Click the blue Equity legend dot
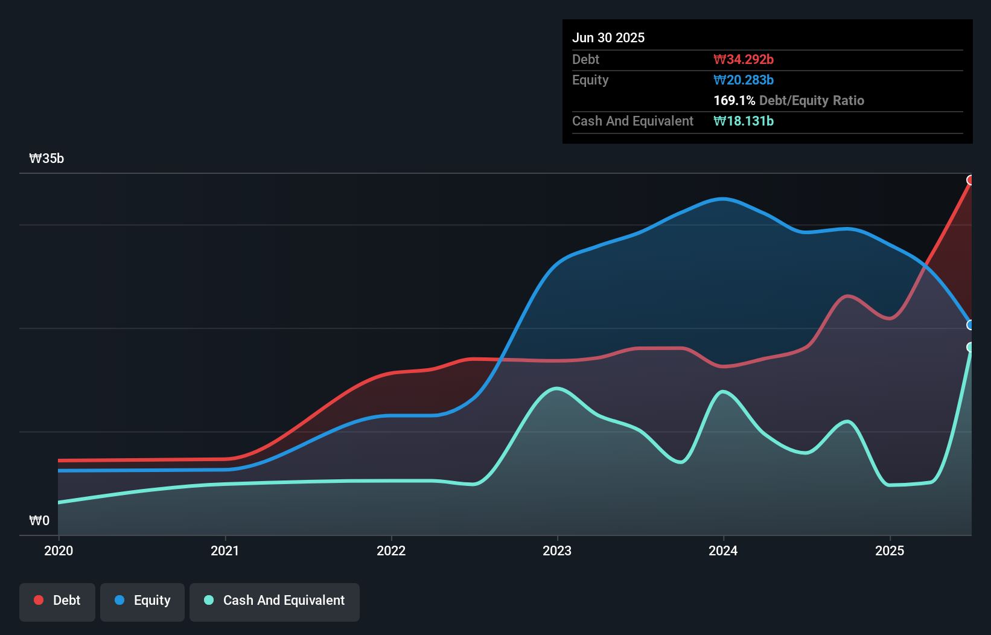This screenshot has width=991, height=635. click(x=118, y=600)
